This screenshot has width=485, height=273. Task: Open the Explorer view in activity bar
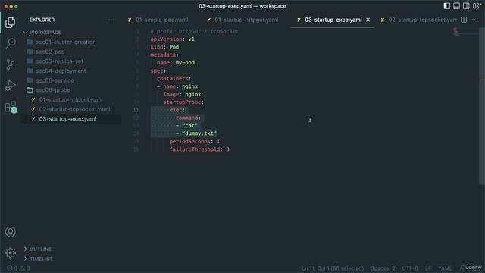tap(10, 23)
